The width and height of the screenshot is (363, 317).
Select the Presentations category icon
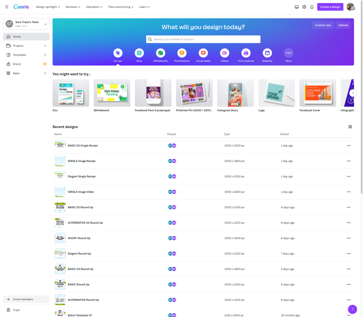(x=182, y=53)
